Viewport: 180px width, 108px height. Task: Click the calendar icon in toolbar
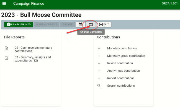pyautogui.click(x=81, y=24)
